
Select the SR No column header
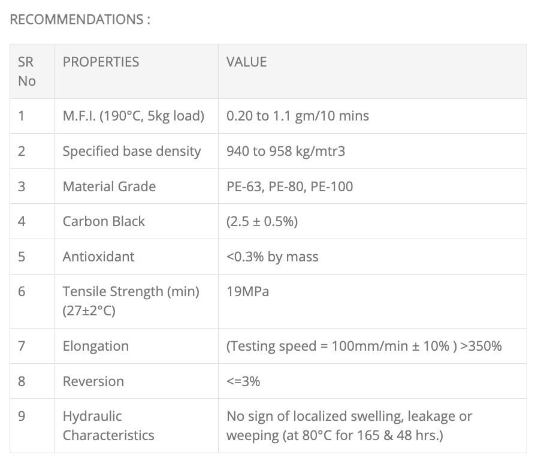pos(27,71)
